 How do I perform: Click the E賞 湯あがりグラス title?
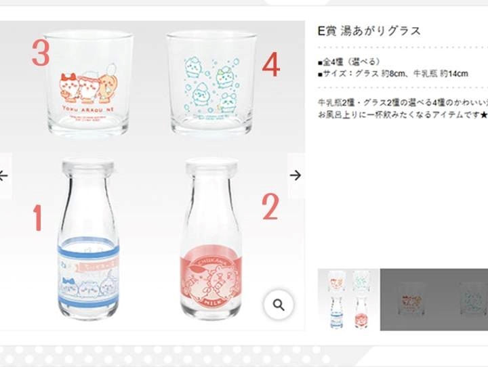pyautogui.click(x=369, y=30)
